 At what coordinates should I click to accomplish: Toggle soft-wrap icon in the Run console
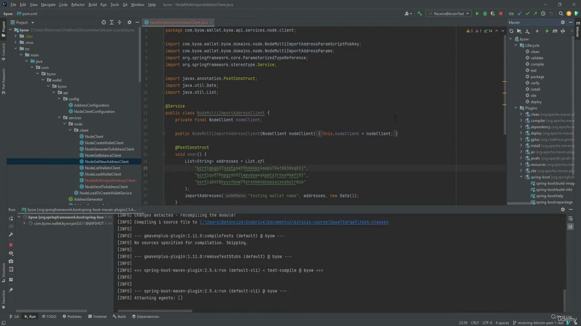point(571,218)
